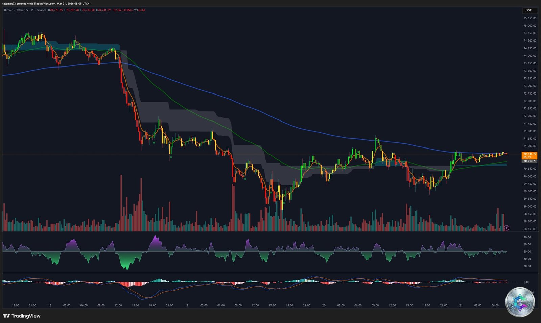Select the Binance exchange label in the legend
Image resolution: width=541 pixels, height=323 pixels.
pos(41,10)
